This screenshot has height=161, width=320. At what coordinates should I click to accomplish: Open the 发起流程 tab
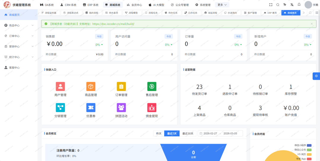211,13
